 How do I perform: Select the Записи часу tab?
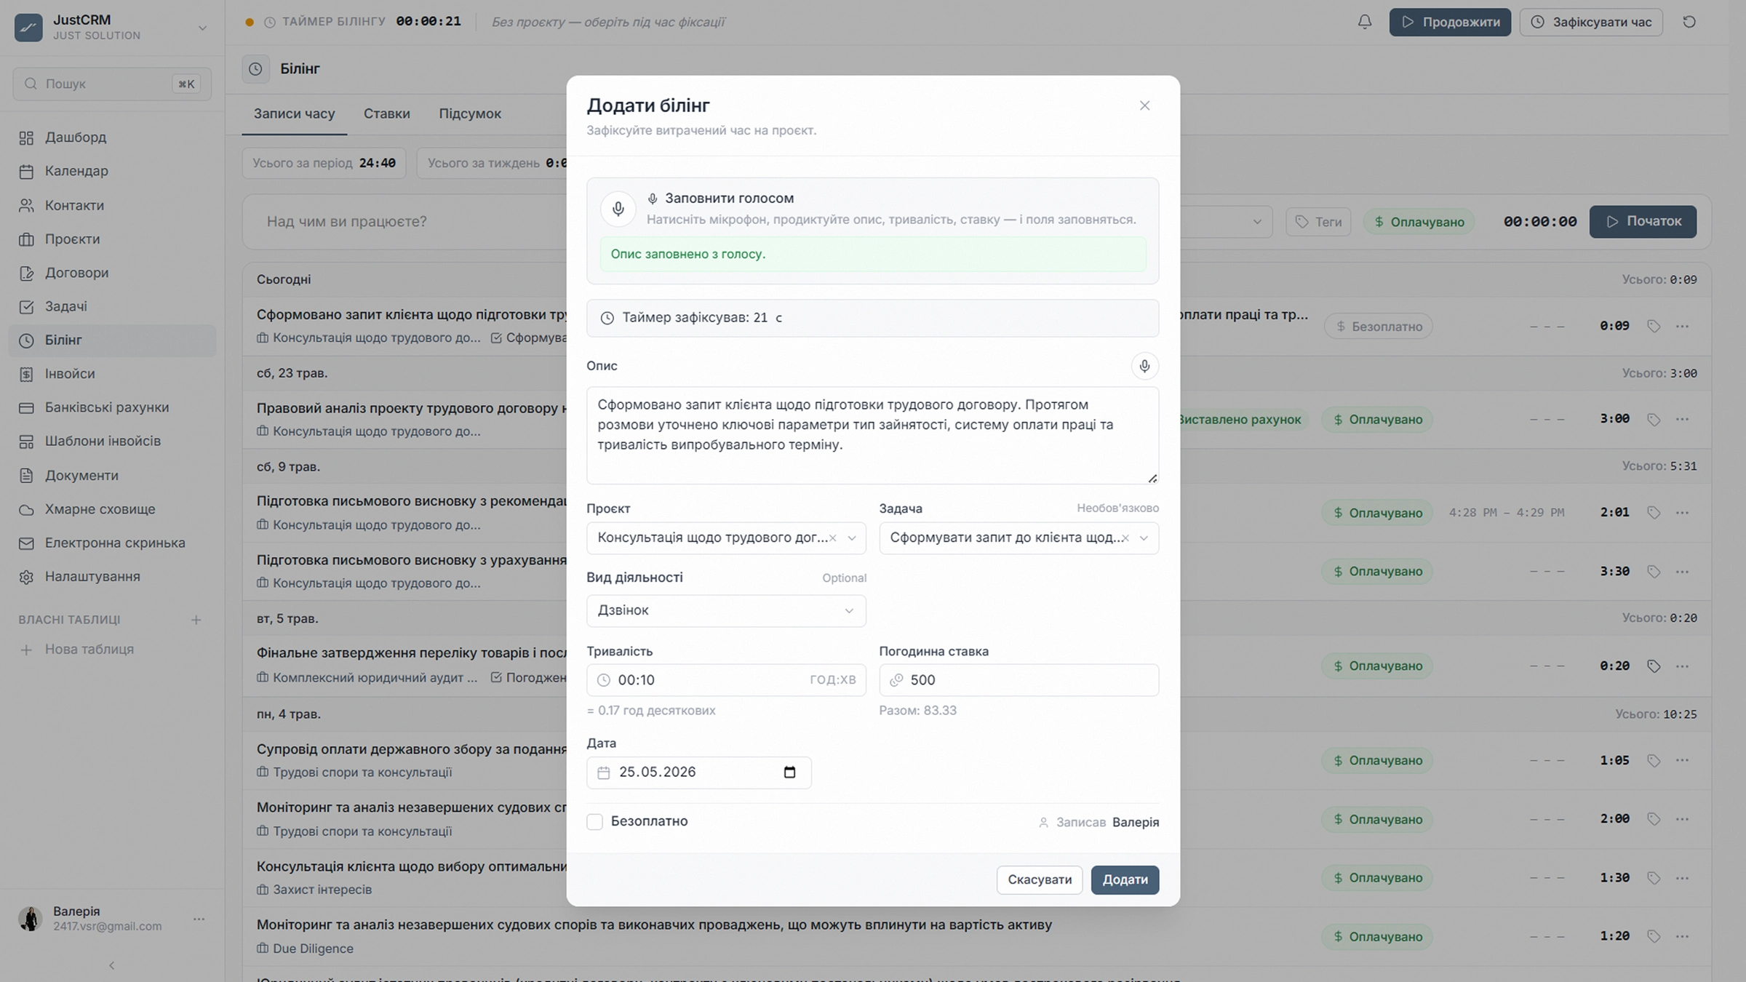[x=294, y=113]
